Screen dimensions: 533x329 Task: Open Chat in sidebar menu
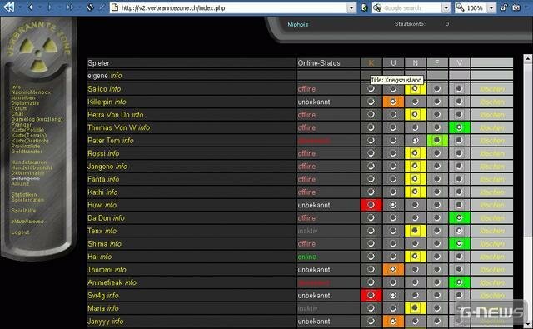click(17, 114)
